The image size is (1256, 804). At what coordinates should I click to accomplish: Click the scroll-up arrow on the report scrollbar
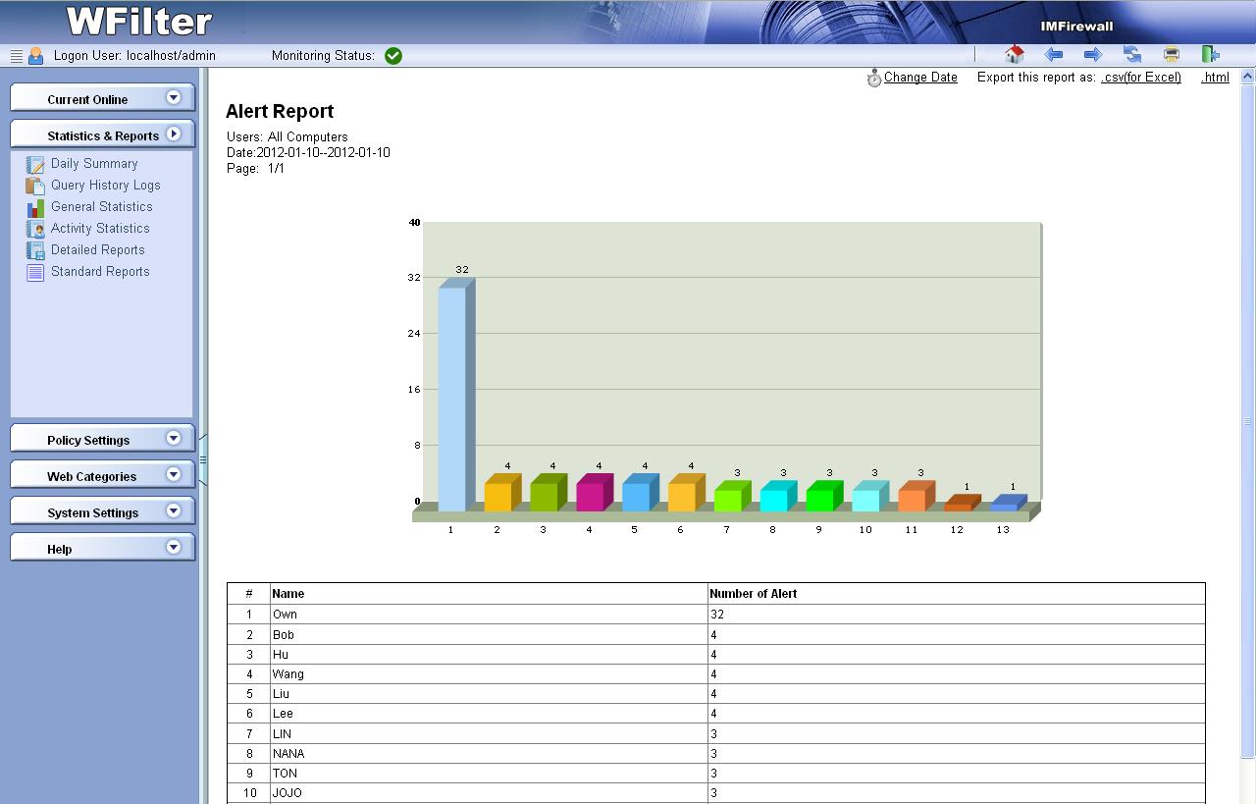click(x=1248, y=77)
